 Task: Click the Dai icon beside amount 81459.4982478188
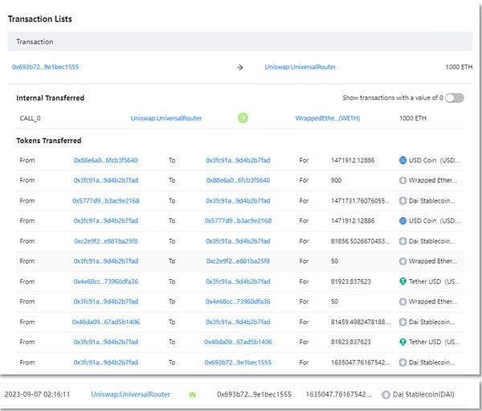pos(403,322)
